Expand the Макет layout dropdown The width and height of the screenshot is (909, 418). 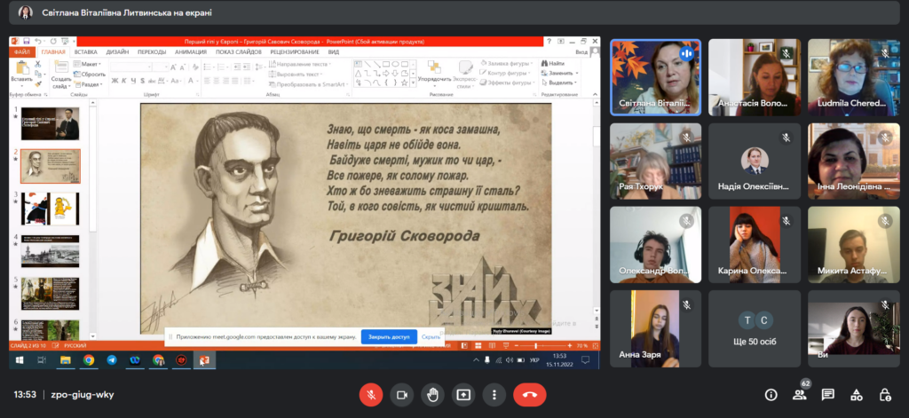[91, 64]
